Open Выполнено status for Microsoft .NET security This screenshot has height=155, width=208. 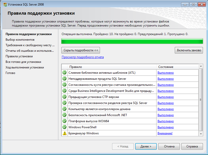(166, 115)
